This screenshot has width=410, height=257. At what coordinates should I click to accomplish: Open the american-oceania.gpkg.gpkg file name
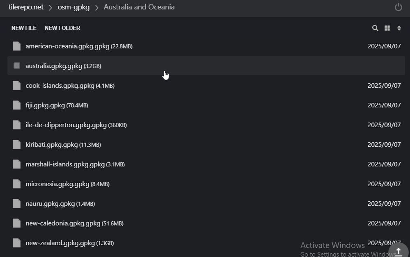coord(67,46)
